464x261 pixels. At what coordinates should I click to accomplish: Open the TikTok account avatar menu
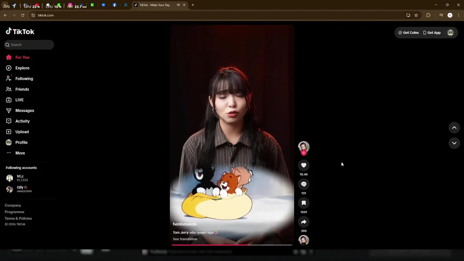451,33
